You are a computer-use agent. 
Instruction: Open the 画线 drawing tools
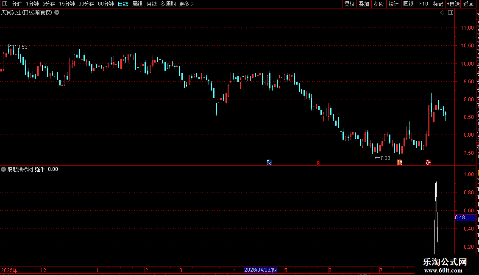pyautogui.click(x=409, y=4)
